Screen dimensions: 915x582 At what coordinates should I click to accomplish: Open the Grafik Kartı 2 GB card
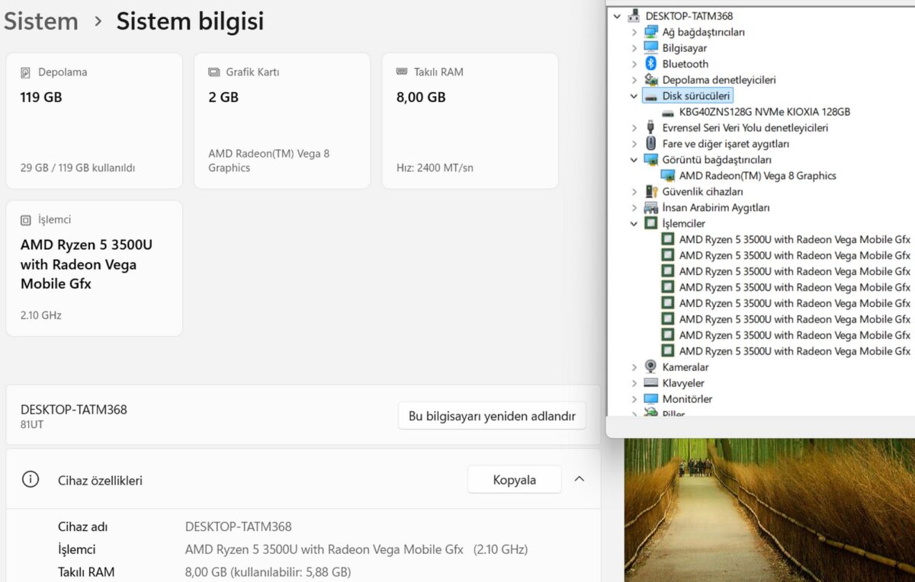point(282,120)
